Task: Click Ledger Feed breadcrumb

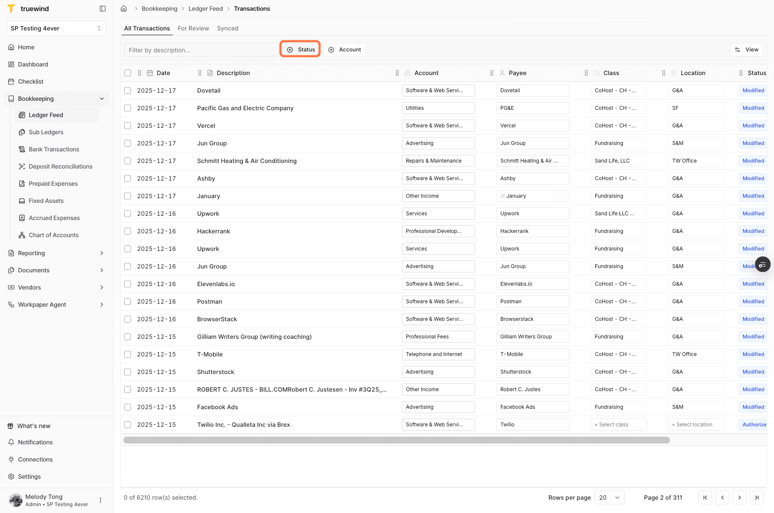Action: [205, 9]
